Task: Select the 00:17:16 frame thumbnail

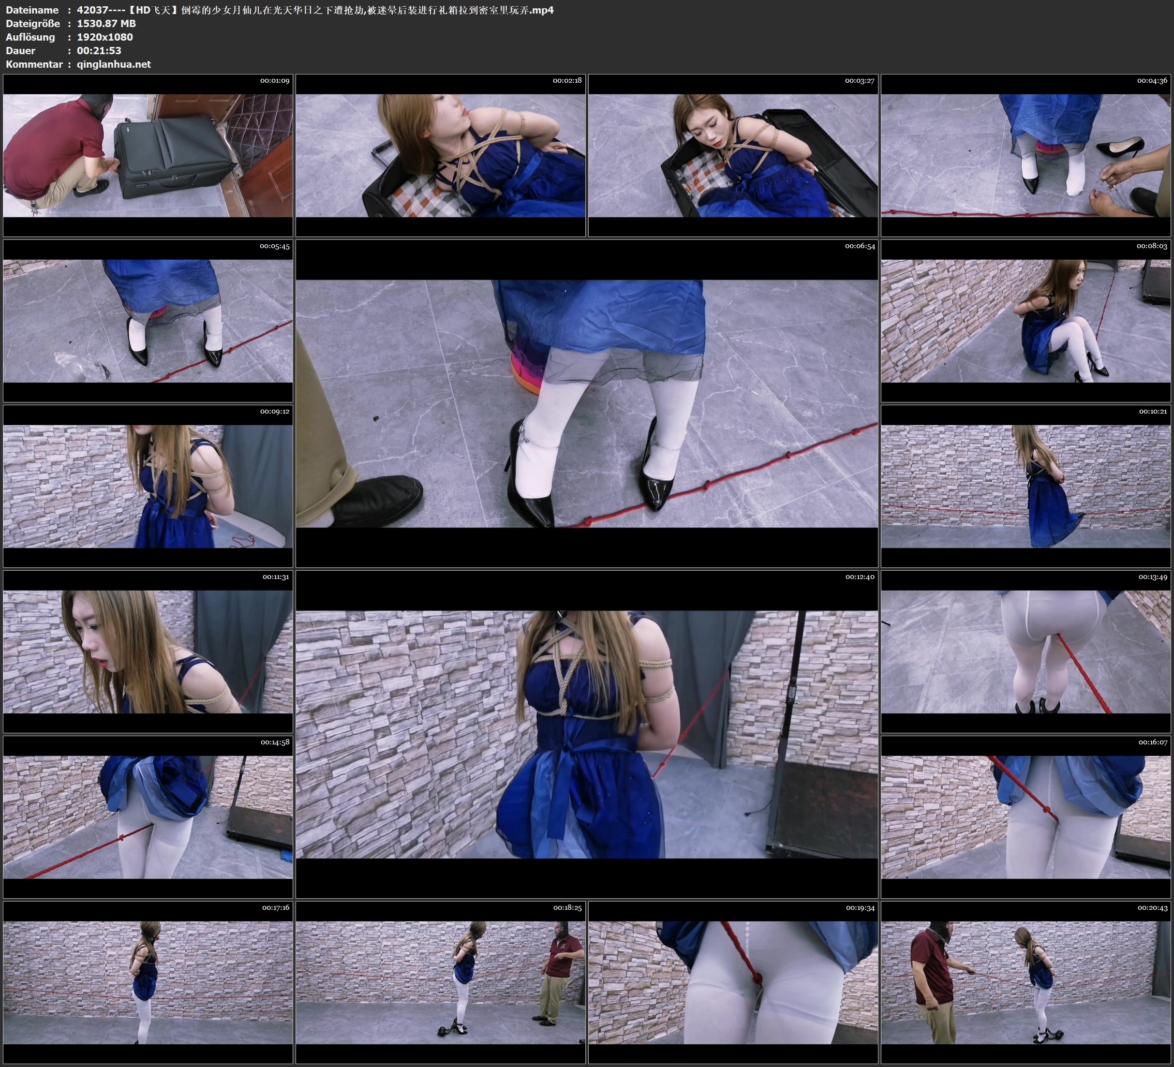Action: pyautogui.click(x=148, y=982)
